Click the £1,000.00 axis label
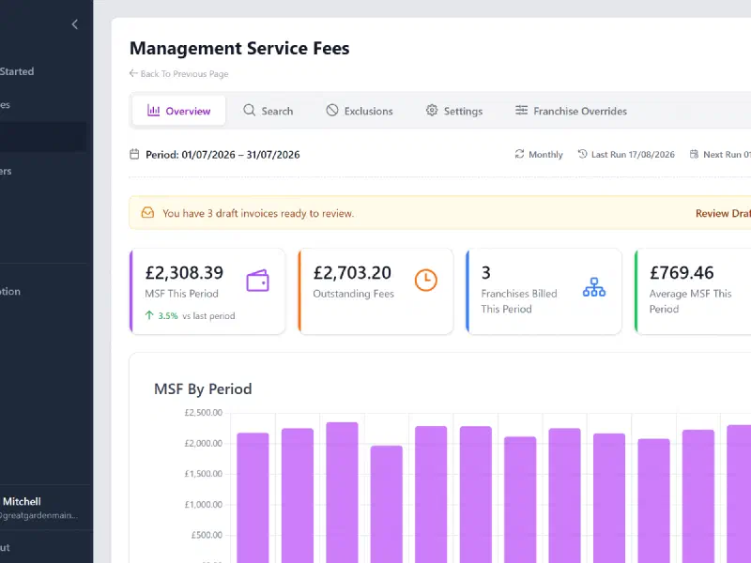 click(x=204, y=505)
